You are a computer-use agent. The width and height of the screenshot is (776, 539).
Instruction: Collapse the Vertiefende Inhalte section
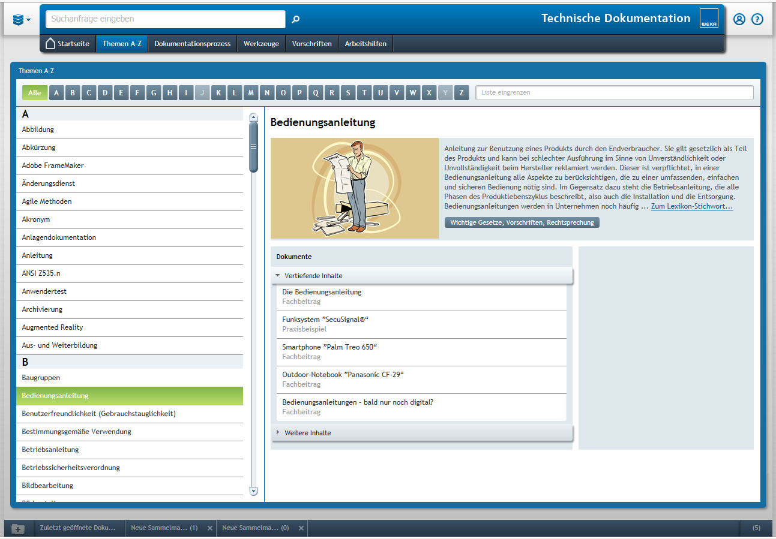pos(278,276)
